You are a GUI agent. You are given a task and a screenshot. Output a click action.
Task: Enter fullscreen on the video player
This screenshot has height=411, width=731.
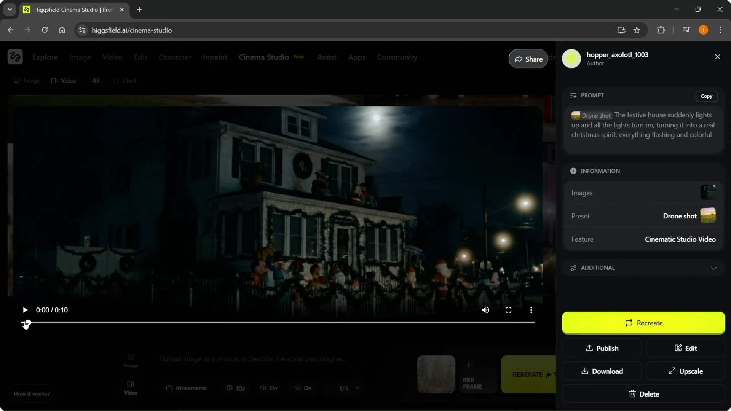[508, 310]
